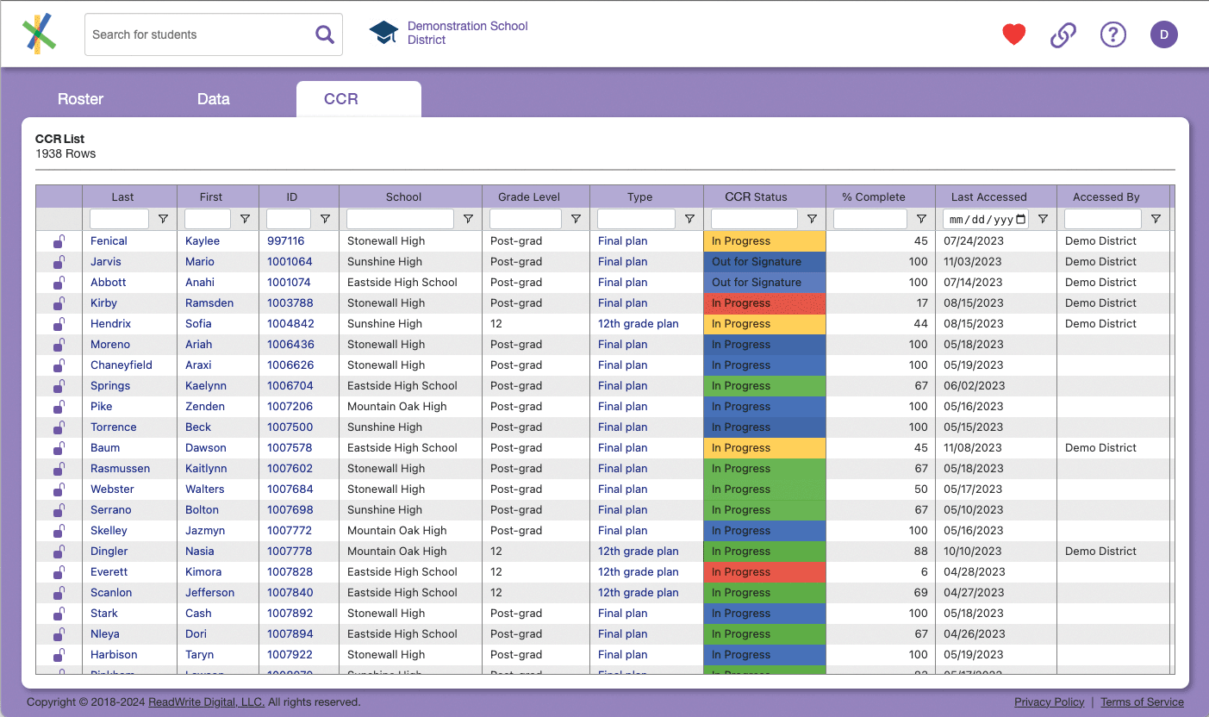Screen dimensions: 1209x717
Task: Open the Grade Level column filter funnel
Action: point(576,219)
